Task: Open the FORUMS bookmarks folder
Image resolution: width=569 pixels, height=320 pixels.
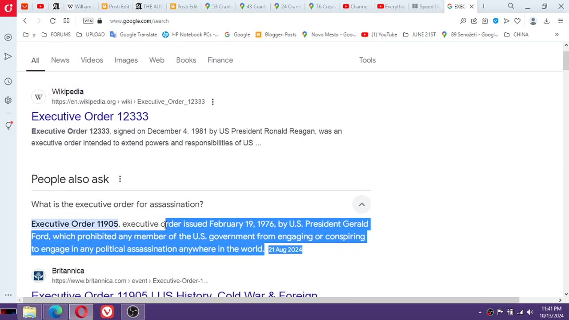Action: (56, 34)
